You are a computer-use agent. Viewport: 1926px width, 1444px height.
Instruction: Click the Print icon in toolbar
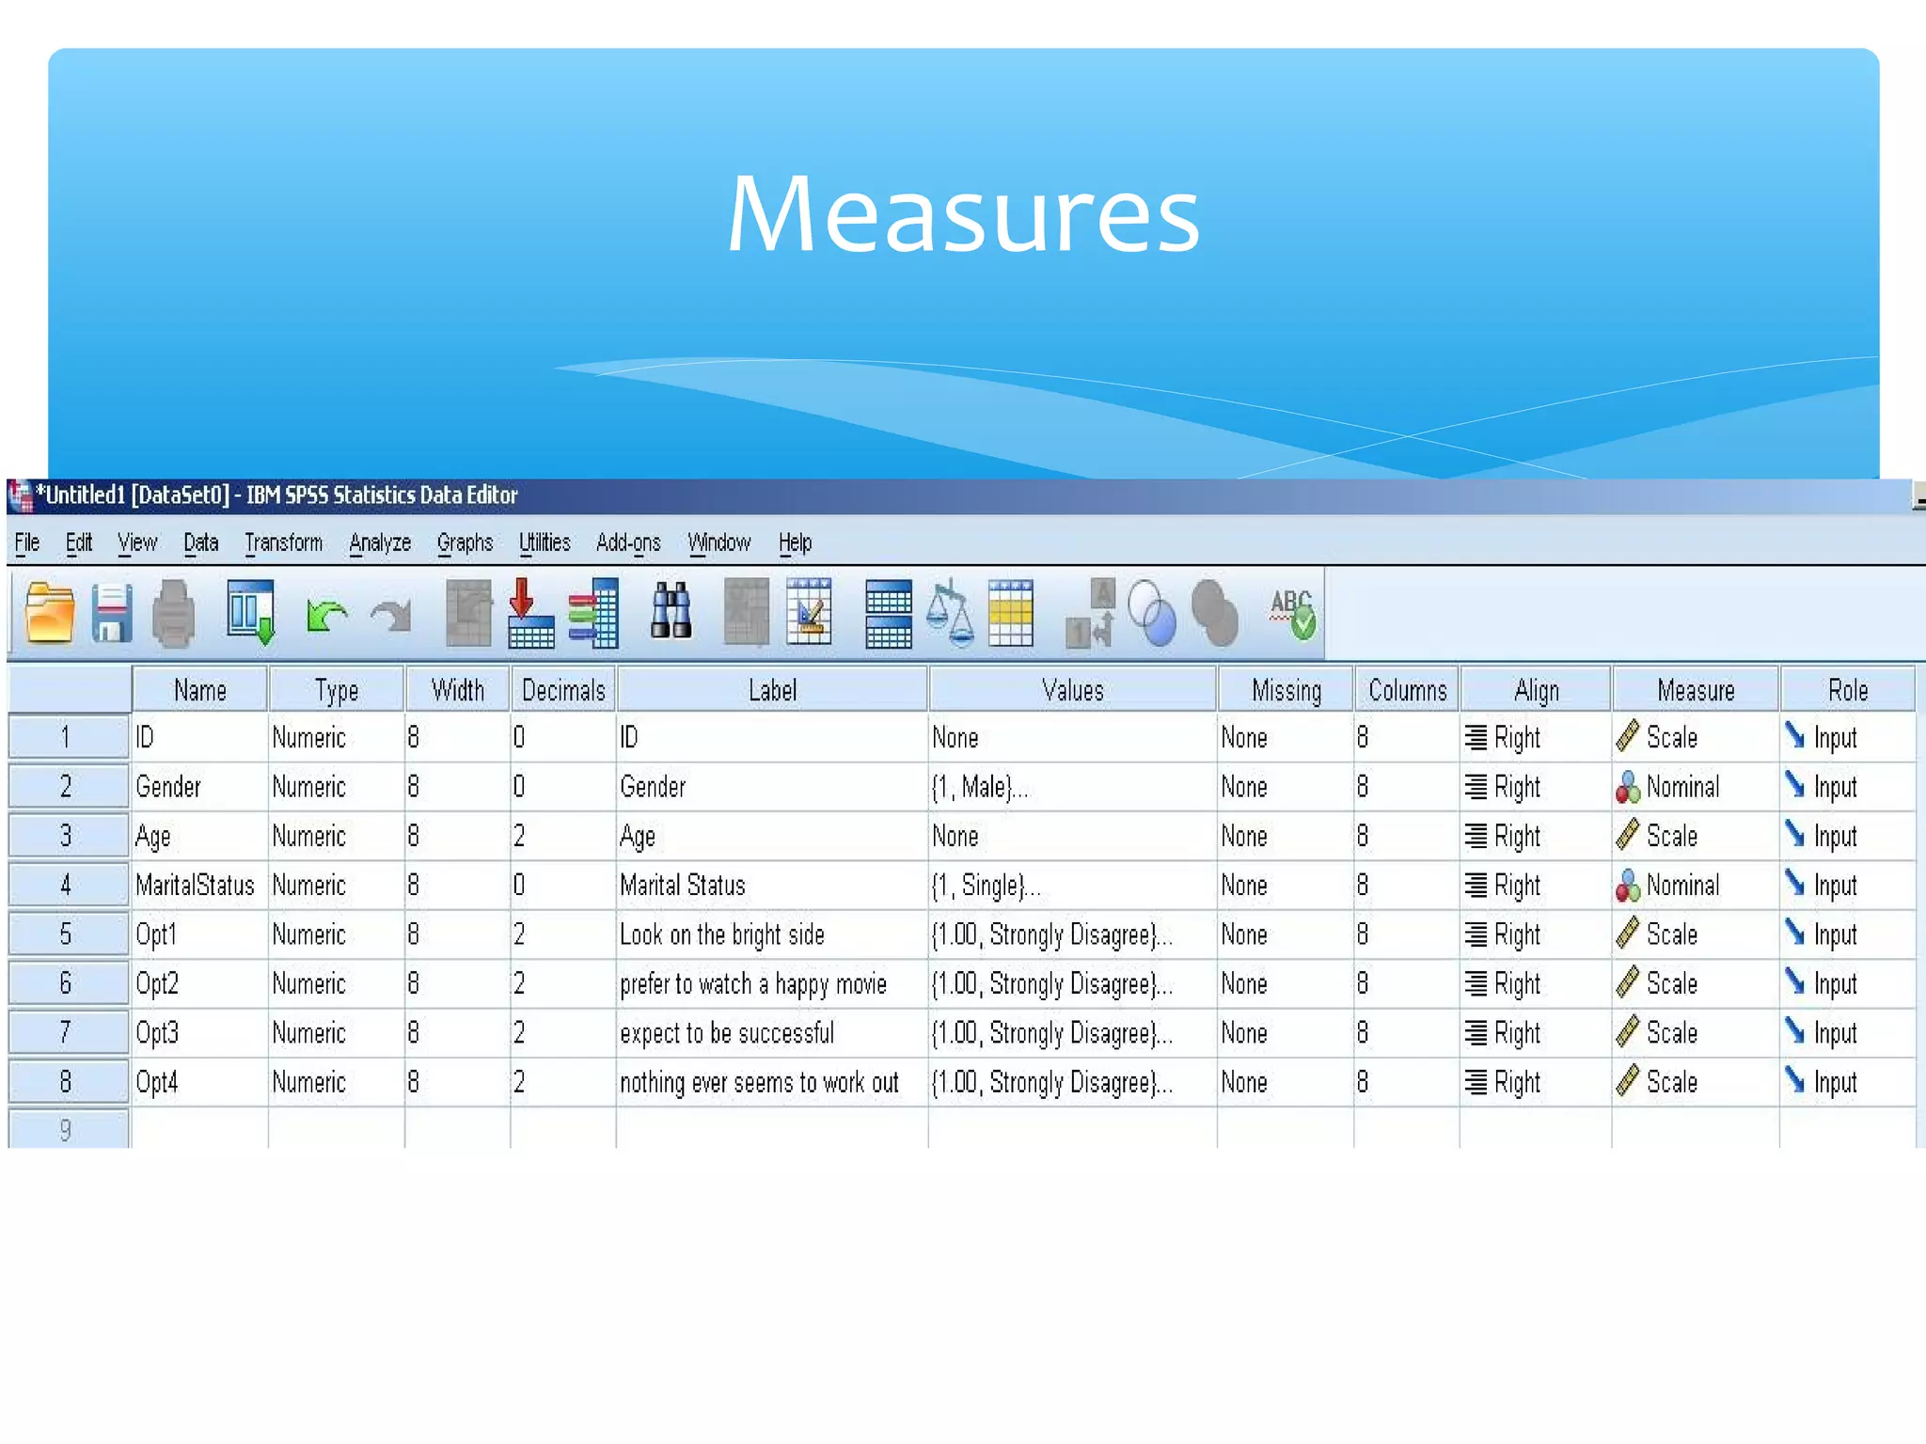pos(174,613)
